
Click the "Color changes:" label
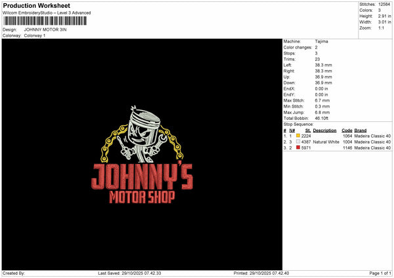pos(297,47)
